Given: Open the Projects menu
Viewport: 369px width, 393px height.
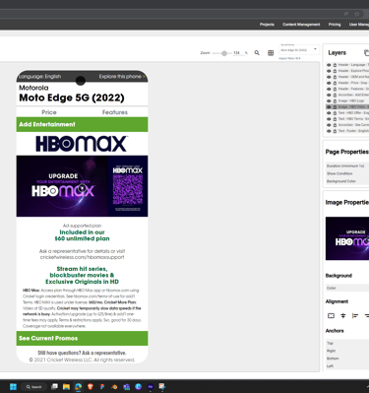Looking at the screenshot, I should click(267, 25).
